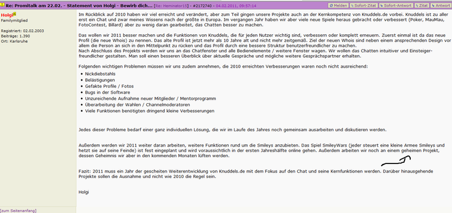
Task: Click the 'Familymitglied' rank label
Action: [15, 21]
